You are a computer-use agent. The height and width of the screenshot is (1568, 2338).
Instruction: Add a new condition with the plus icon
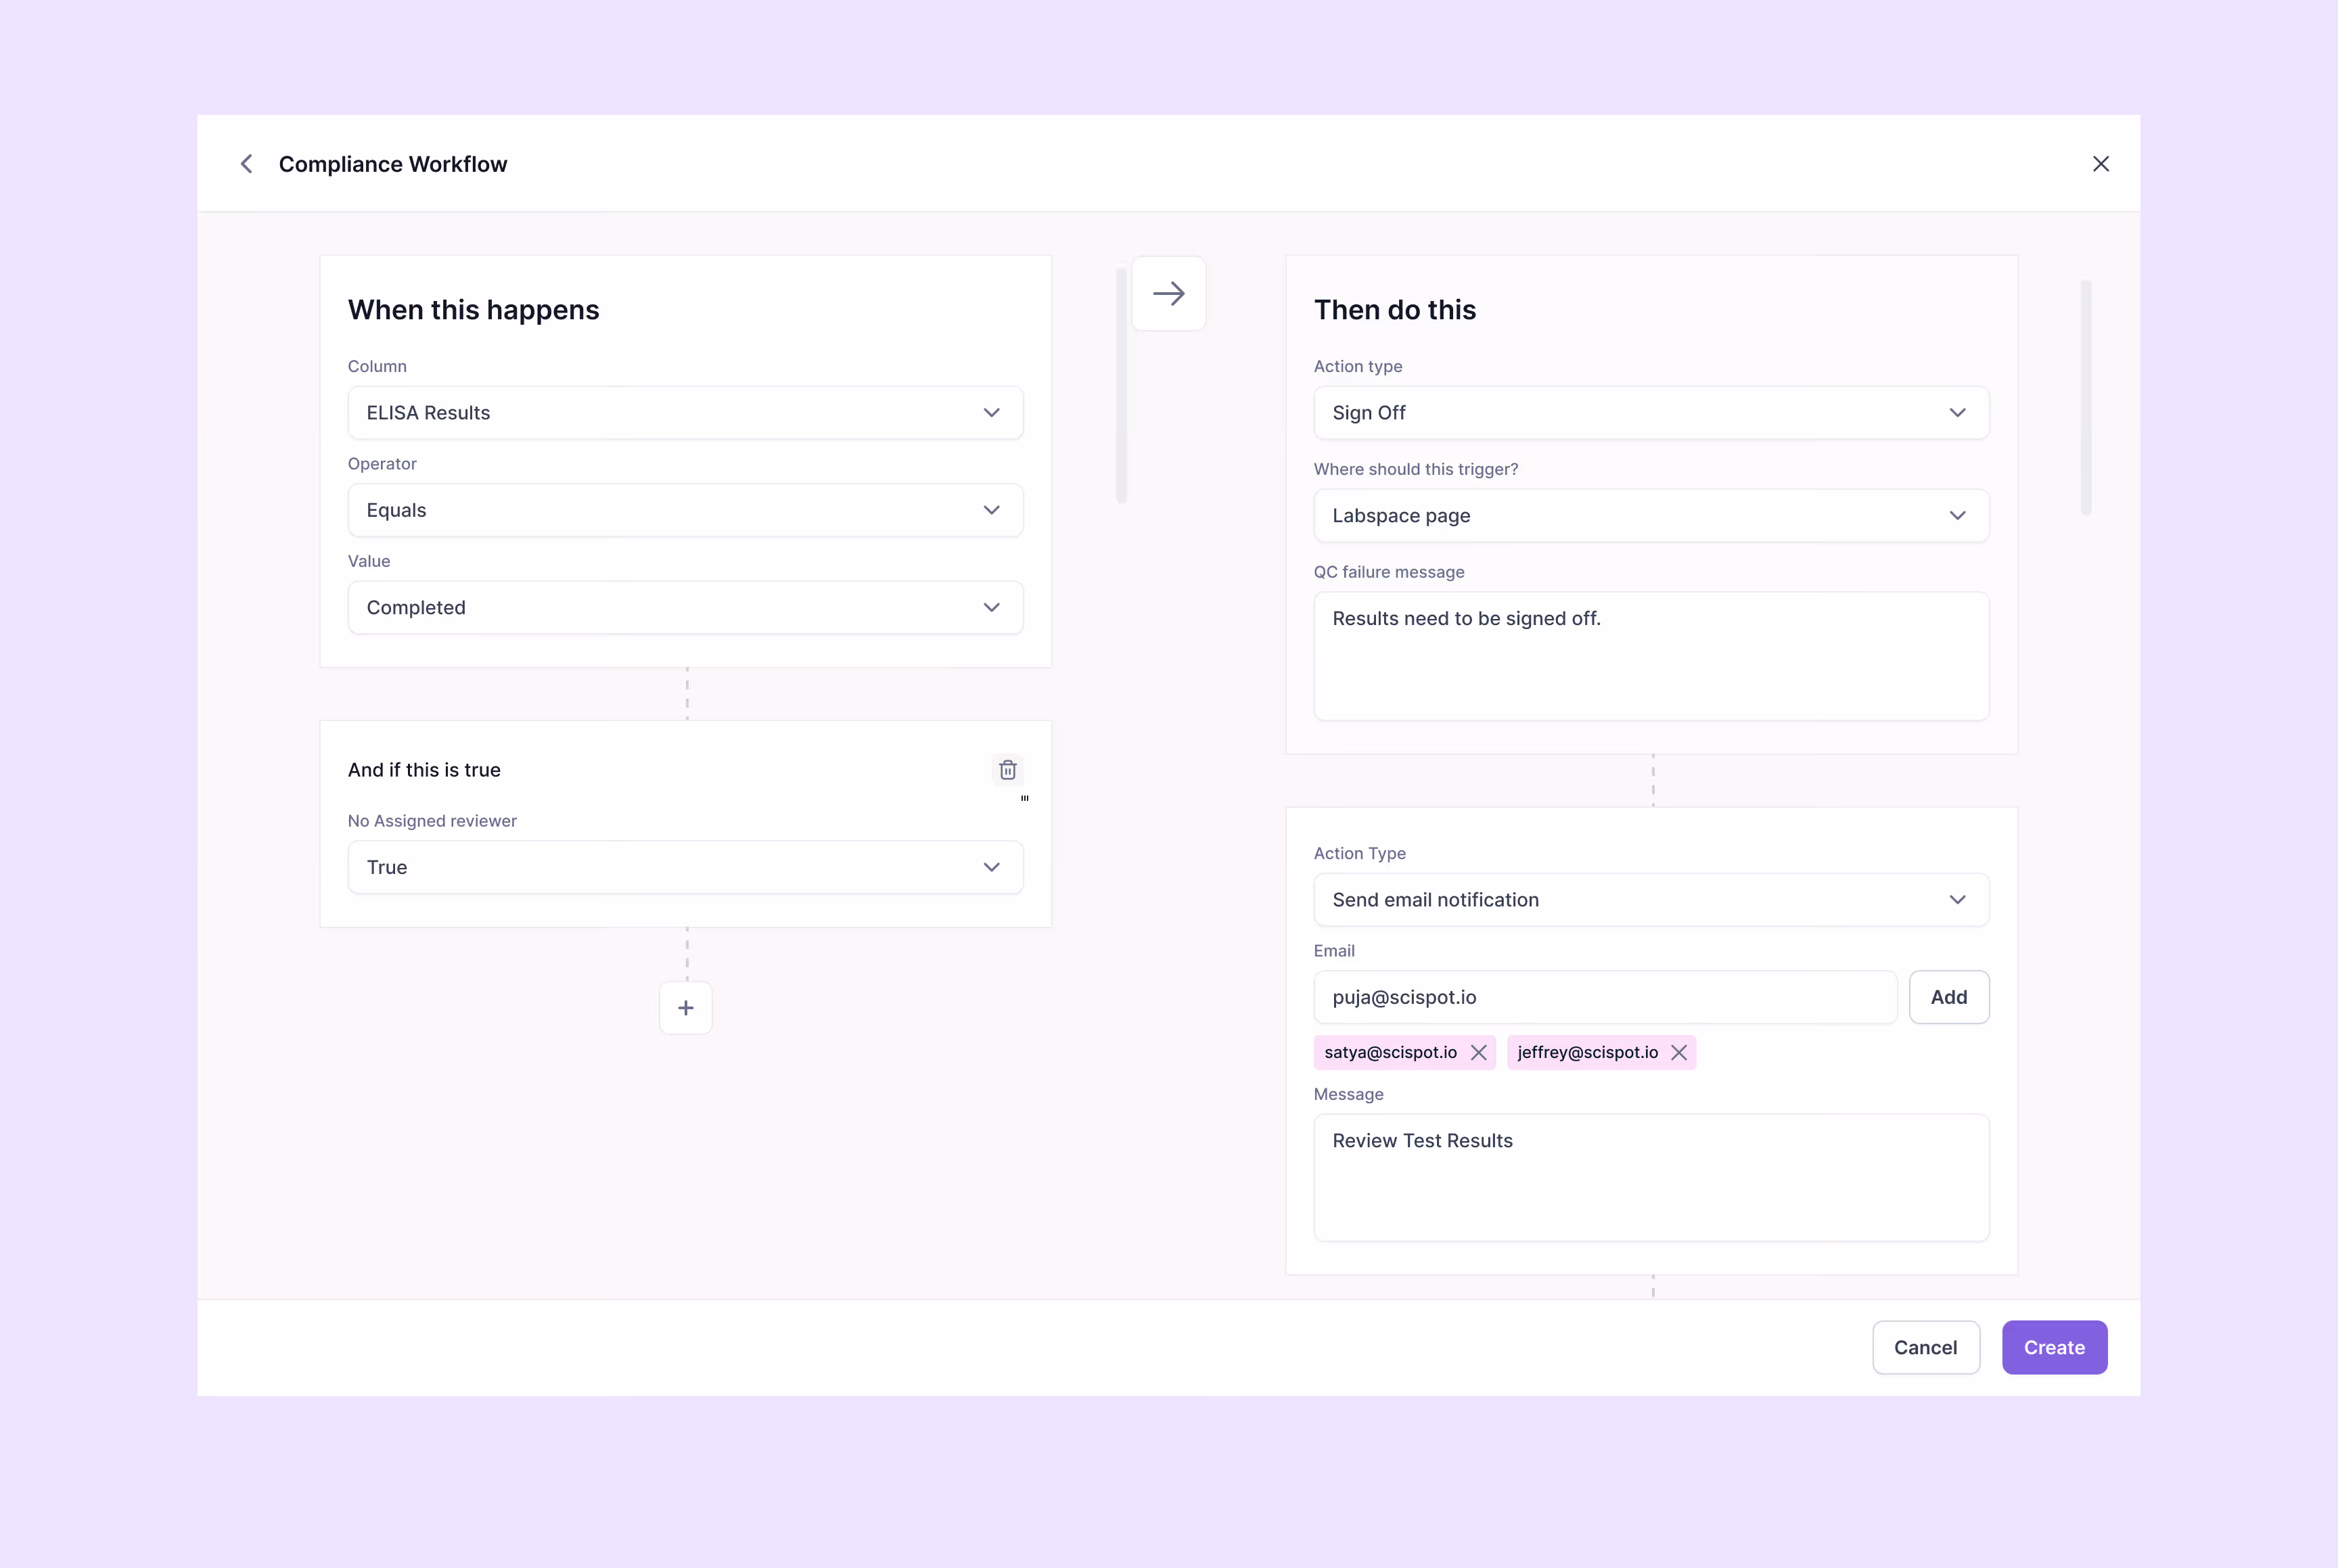[685, 1008]
